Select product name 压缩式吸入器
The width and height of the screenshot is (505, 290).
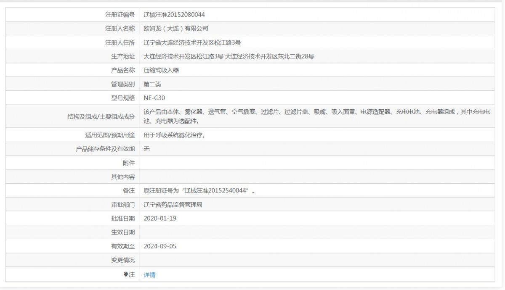[x=161, y=70]
